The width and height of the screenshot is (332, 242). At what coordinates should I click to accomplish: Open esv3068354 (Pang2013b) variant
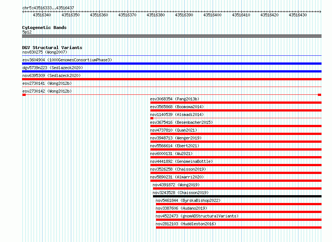click(175, 99)
